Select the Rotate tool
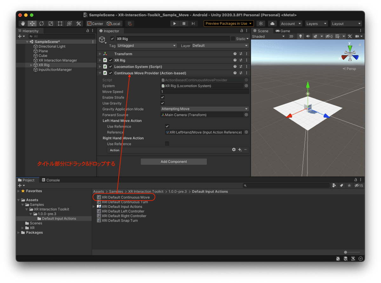The width and height of the screenshot is (381, 283). 42,24
